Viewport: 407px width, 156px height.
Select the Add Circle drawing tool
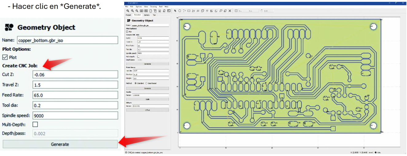pos(180,11)
